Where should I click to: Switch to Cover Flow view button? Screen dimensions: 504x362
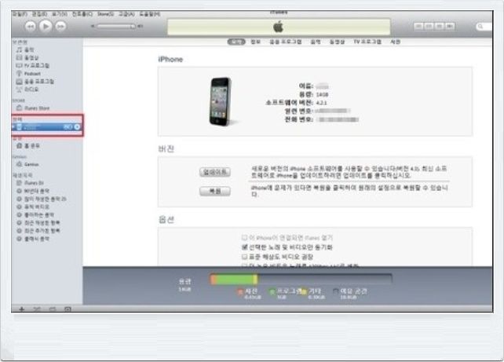(x=450, y=26)
